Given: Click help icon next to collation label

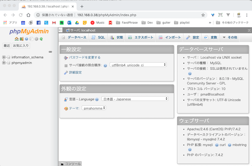Looking at the screenshot, I should tap(105, 65).
